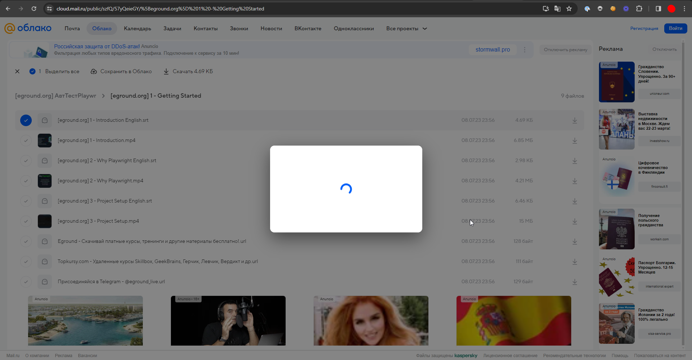Open the browser extensions puzzle icon
692x360 pixels.
639,9
